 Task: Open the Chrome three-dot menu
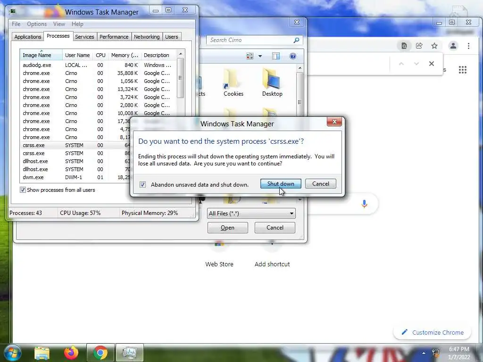pyautogui.click(x=468, y=46)
